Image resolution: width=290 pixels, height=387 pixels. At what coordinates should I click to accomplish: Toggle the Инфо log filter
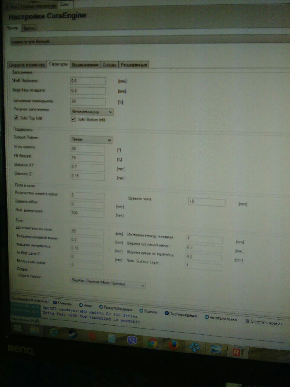81,305
